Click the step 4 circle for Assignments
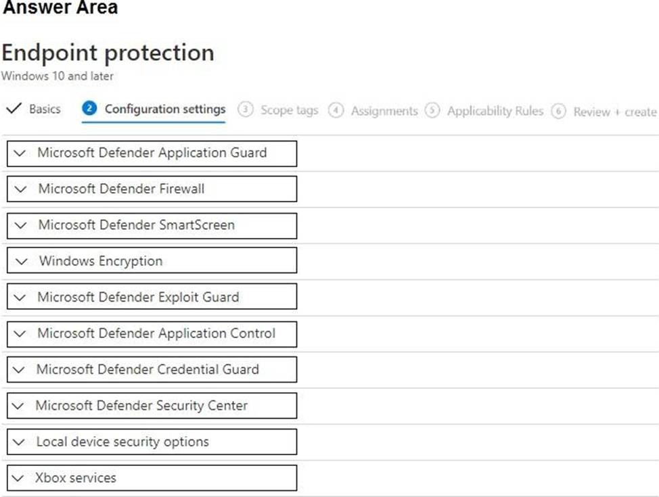This screenshot has width=659, height=497. 336,110
